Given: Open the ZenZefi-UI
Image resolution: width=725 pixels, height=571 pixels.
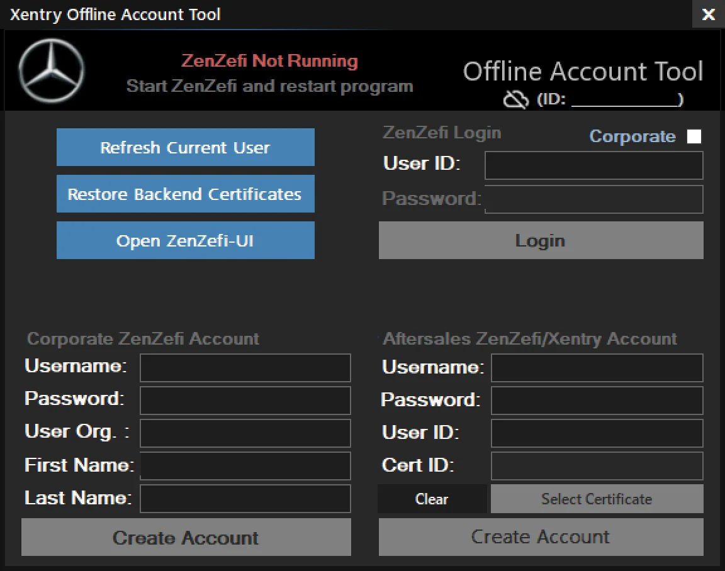Looking at the screenshot, I should (185, 240).
